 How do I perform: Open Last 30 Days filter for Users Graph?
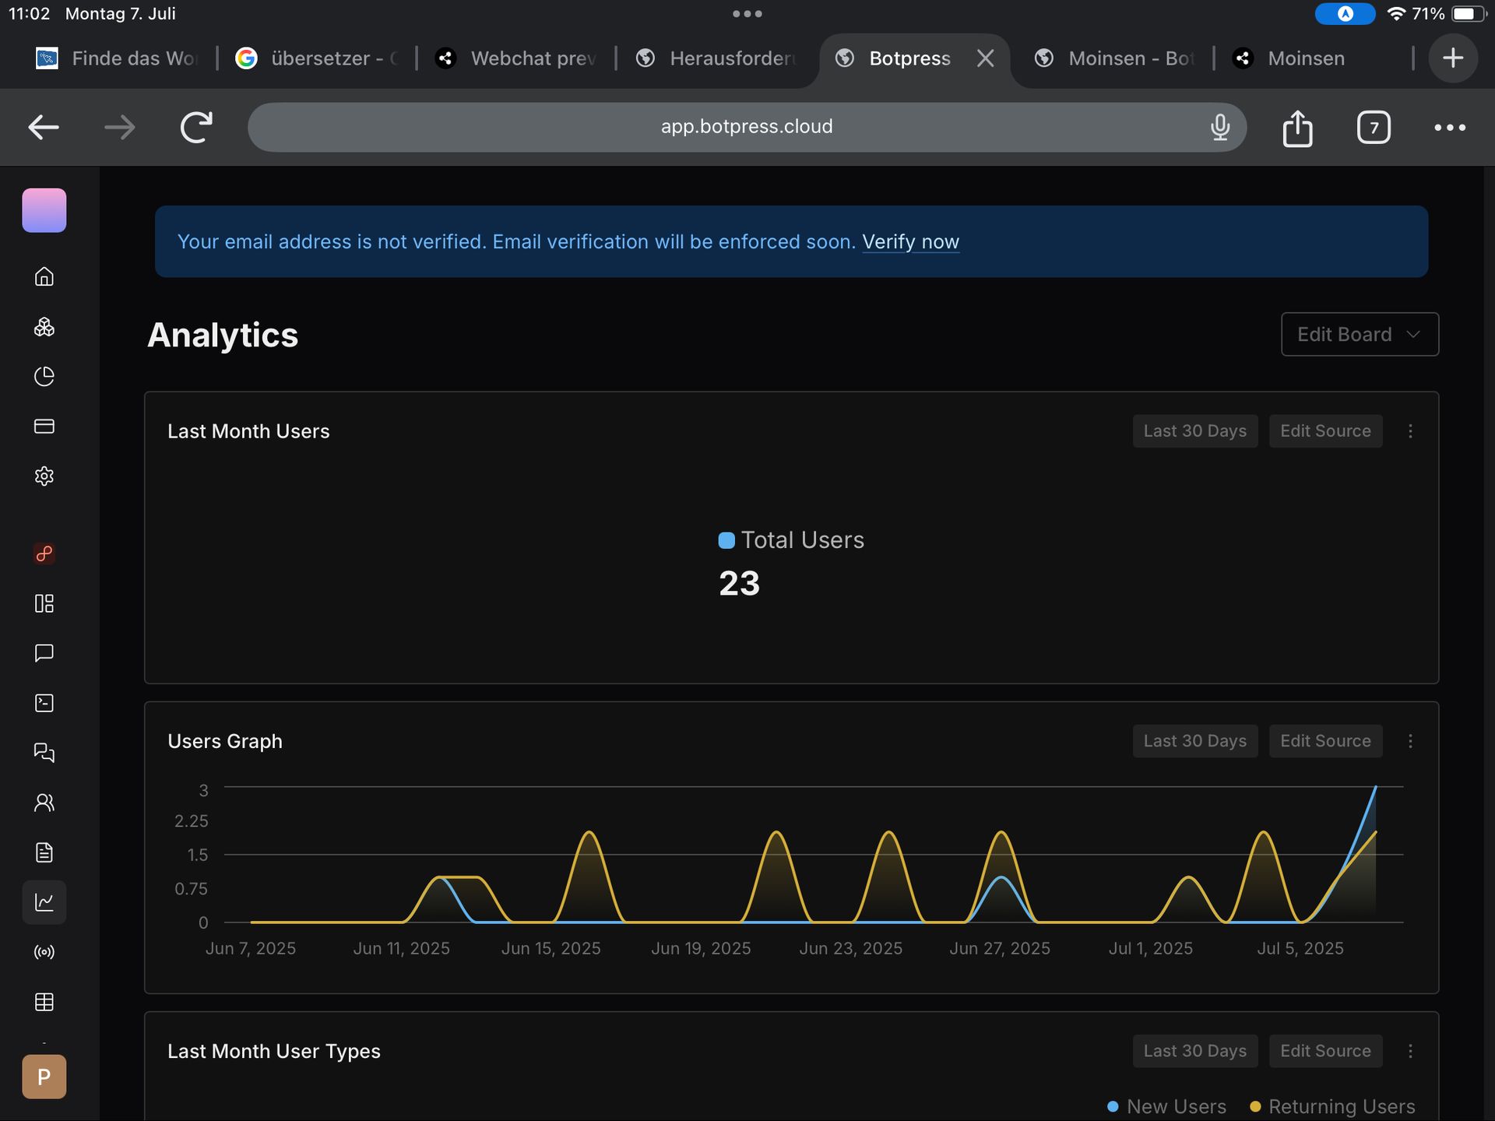point(1194,741)
